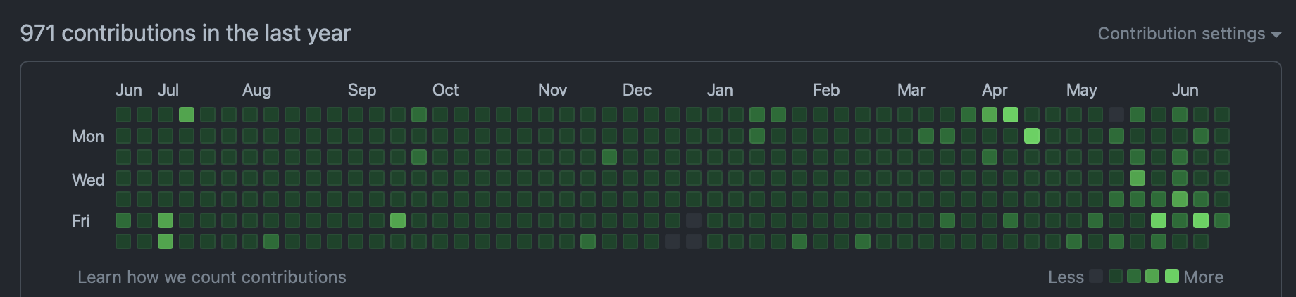Click the 'Mar' month label
The image size is (1296, 297).
[x=911, y=90]
